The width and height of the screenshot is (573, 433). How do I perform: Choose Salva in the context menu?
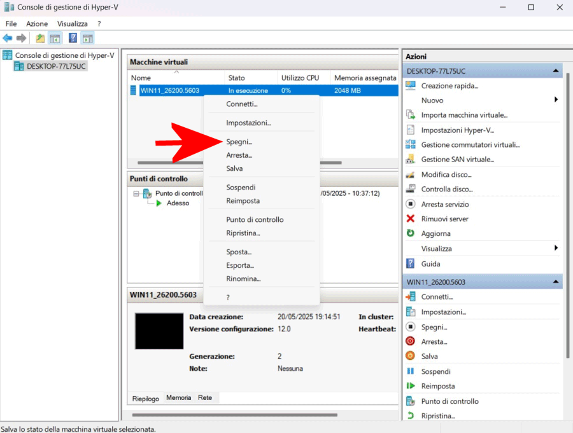click(261, 168)
